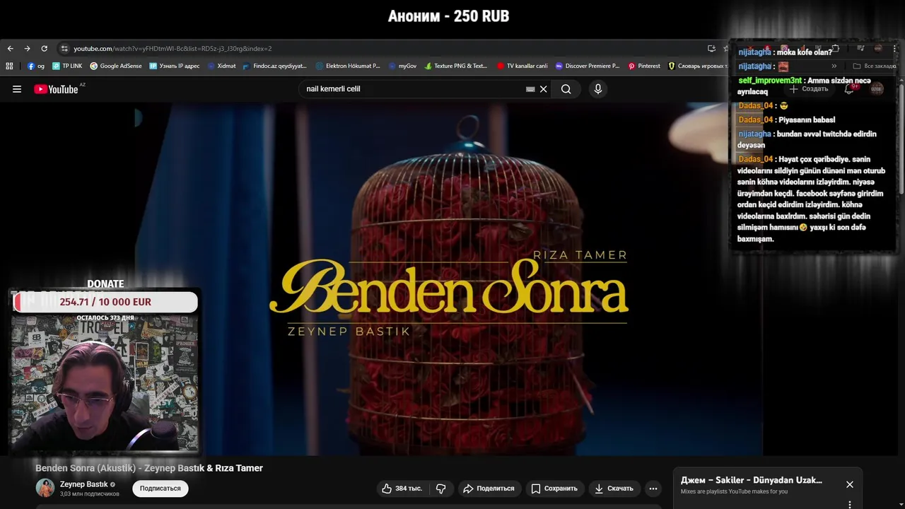
Task: Go forward using the browser forward arrow
Action: (x=27, y=49)
